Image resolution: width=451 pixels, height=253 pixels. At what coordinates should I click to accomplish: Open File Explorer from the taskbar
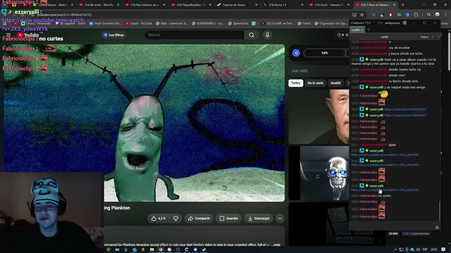coord(152,249)
